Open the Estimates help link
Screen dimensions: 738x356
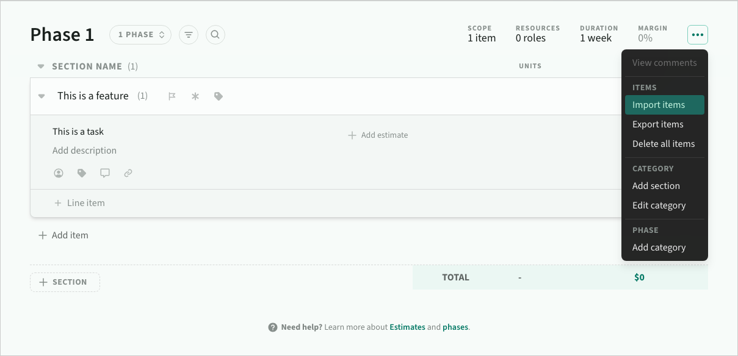coord(407,327)
